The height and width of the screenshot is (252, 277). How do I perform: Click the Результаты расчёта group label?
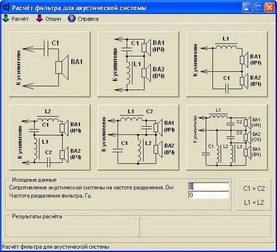pyautogui.click(x=37, y=216)
